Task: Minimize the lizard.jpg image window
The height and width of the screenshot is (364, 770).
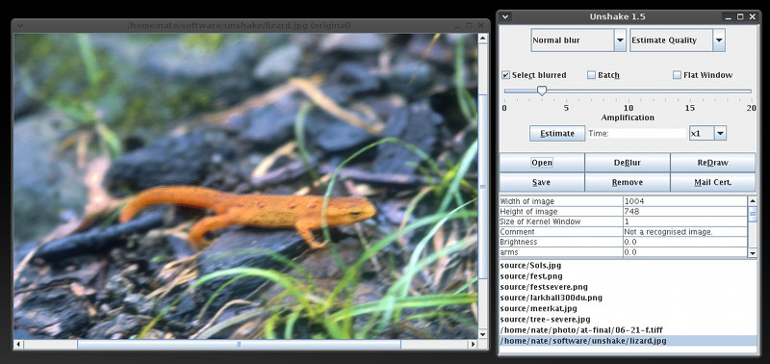Action: point(458,26)
